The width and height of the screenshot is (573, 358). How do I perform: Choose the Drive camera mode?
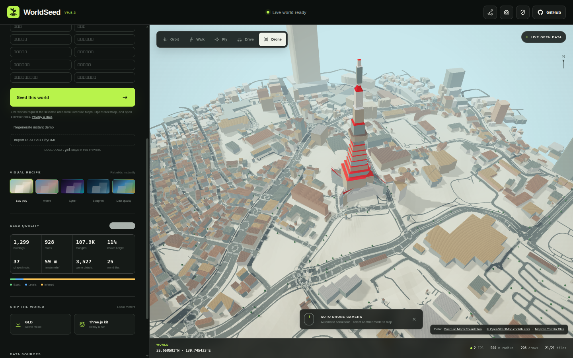click(246, 39)
